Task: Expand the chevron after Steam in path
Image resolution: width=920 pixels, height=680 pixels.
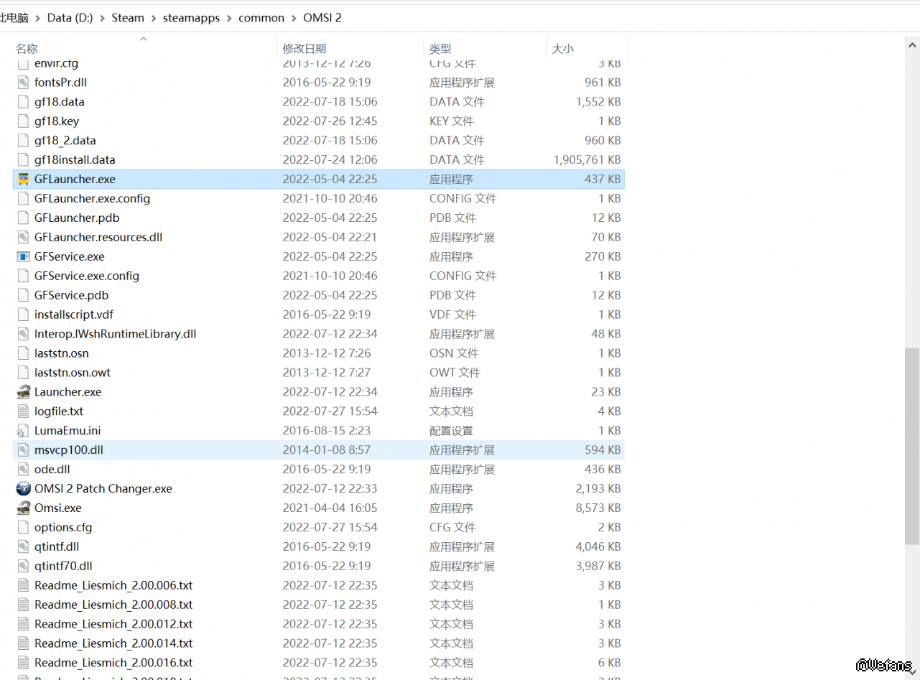Action: pyautogui.click(x=155, y=18)
